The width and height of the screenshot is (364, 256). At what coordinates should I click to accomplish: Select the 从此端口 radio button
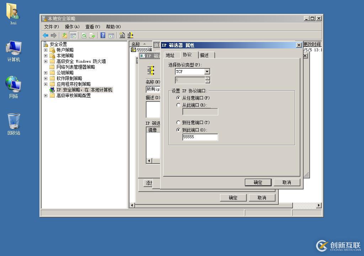[x=178, y=105]
